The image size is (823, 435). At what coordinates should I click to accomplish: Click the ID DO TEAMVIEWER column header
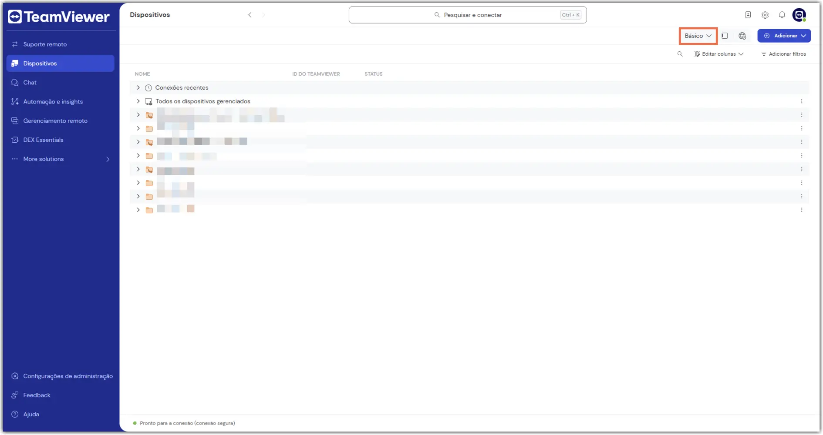[x=316, y=74]
